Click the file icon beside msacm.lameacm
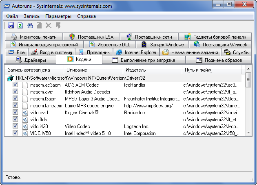This screenshot has width=257, height=185. [x=25, y=106]
